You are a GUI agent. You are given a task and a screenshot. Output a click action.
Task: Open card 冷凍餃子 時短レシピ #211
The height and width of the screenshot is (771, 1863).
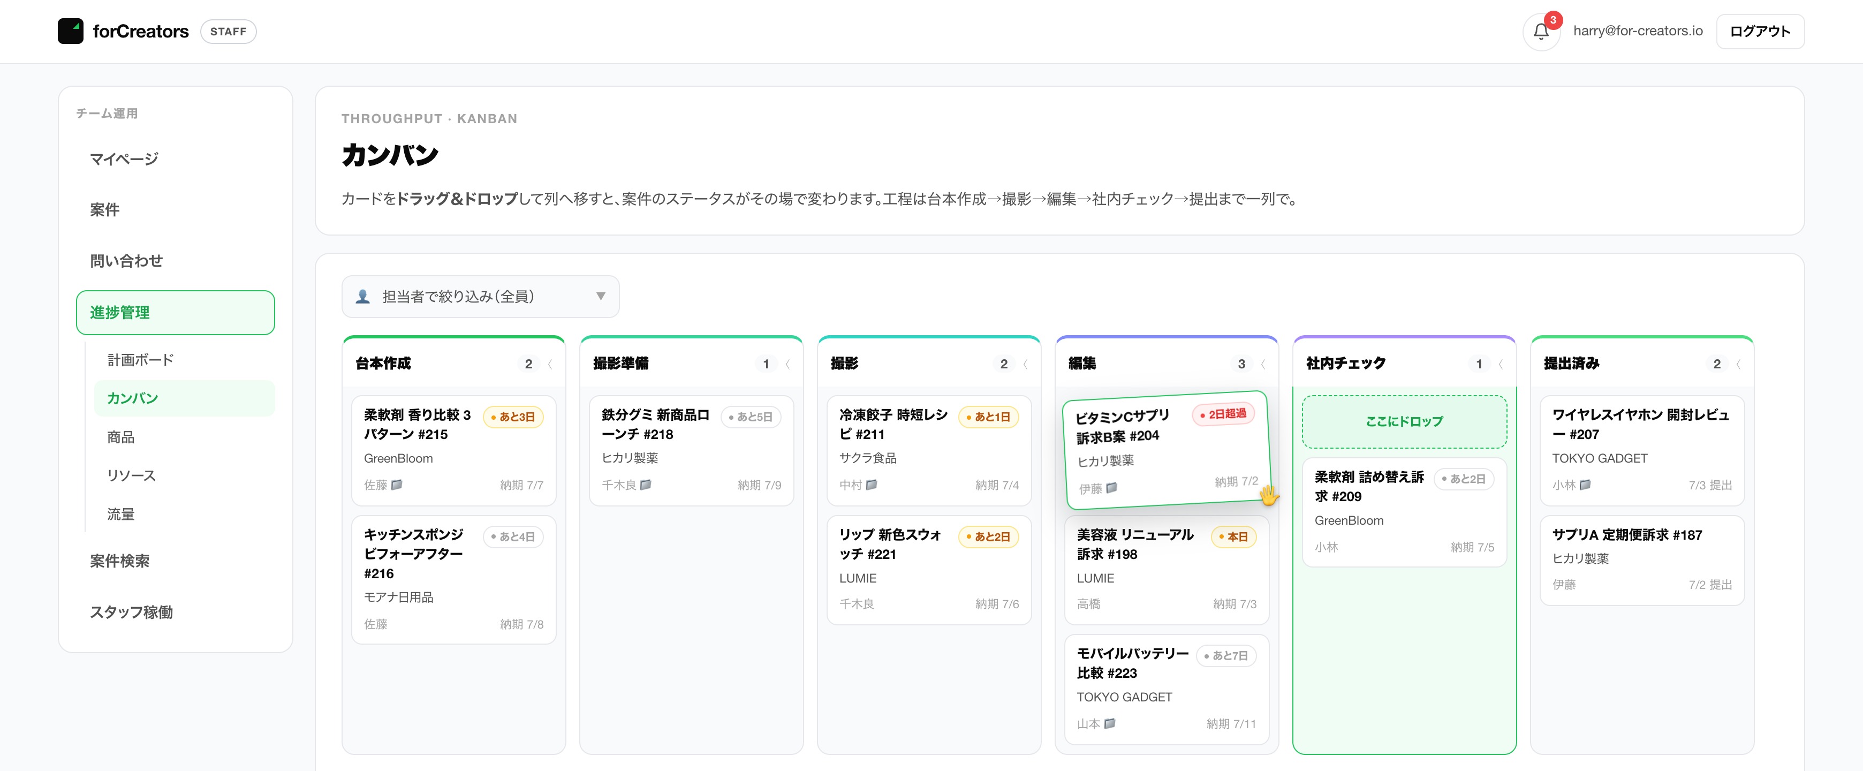click(929, 450)
